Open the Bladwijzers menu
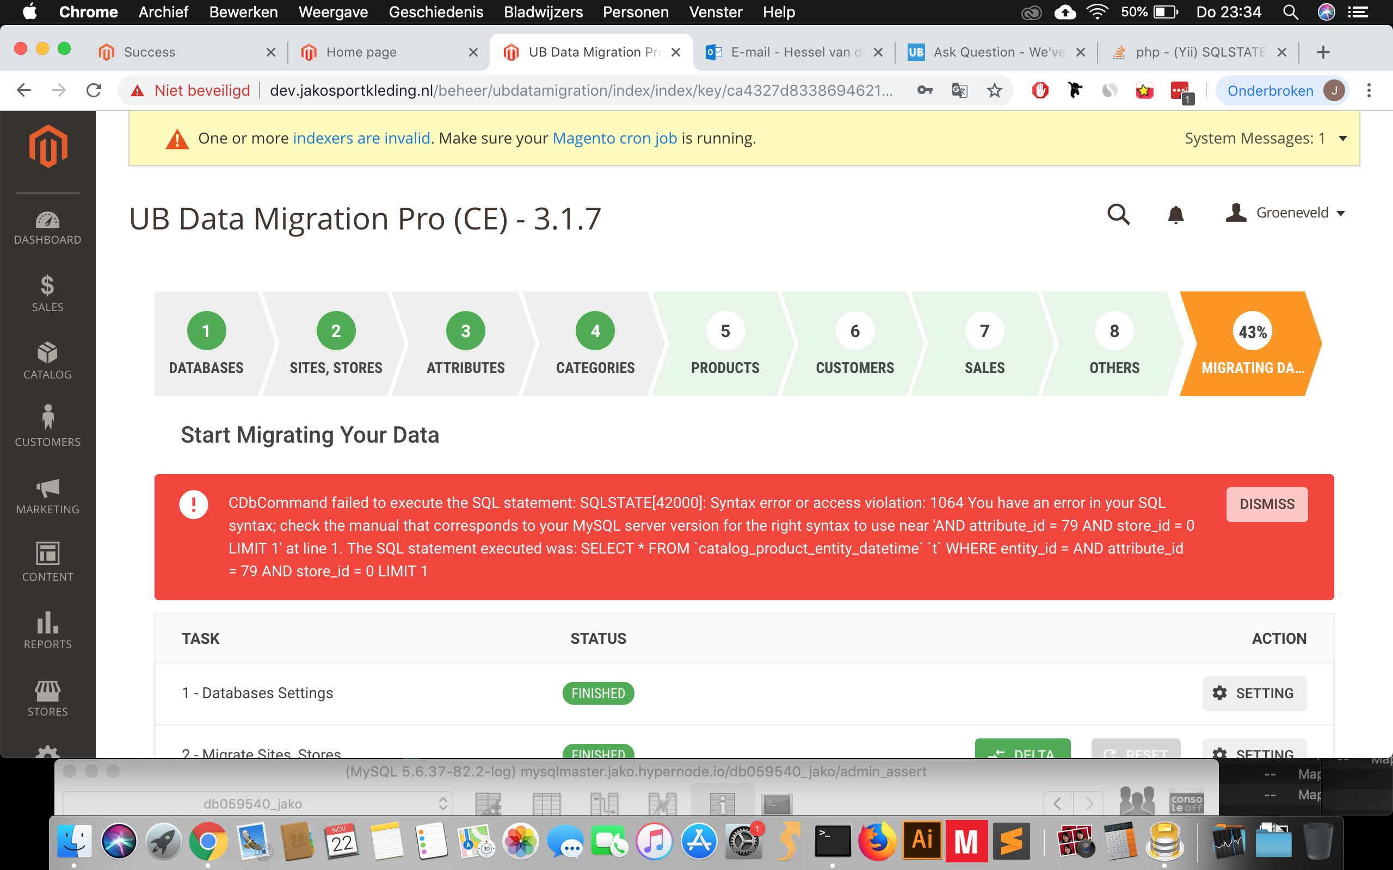Viewport: 1393px width, 870px height. (544, 12)
